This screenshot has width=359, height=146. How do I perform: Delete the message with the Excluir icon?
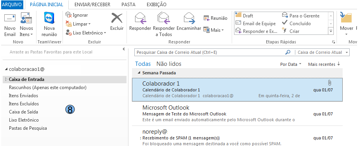(x=117, y=22)
